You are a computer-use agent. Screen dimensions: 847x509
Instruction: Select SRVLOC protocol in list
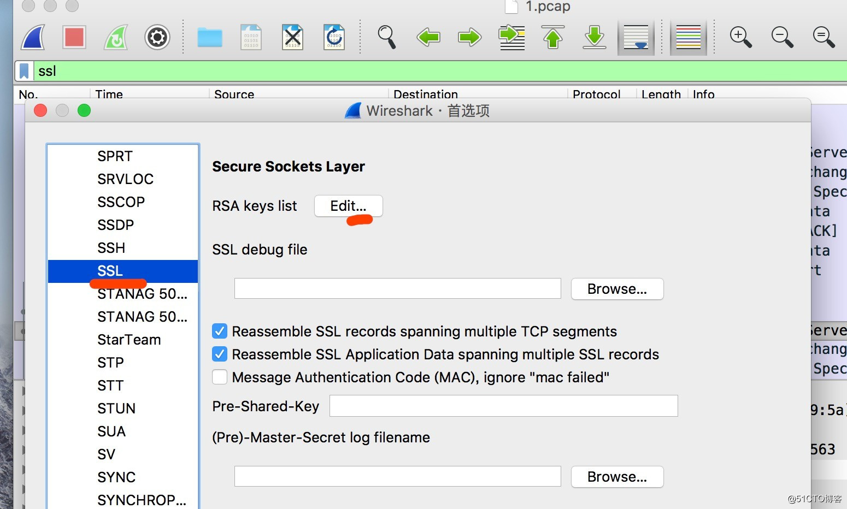pos(123,179)
